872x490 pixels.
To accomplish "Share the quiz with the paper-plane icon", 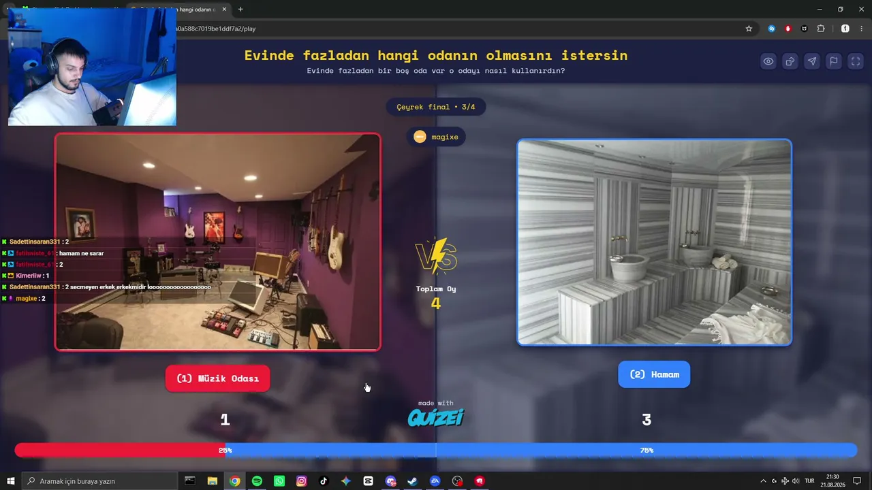I will pyautogui.click(x=812, y=61).
